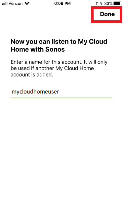Tap the Wi-Fi status icon
Viewport: 124px width, 222px height.
[27, 4]
